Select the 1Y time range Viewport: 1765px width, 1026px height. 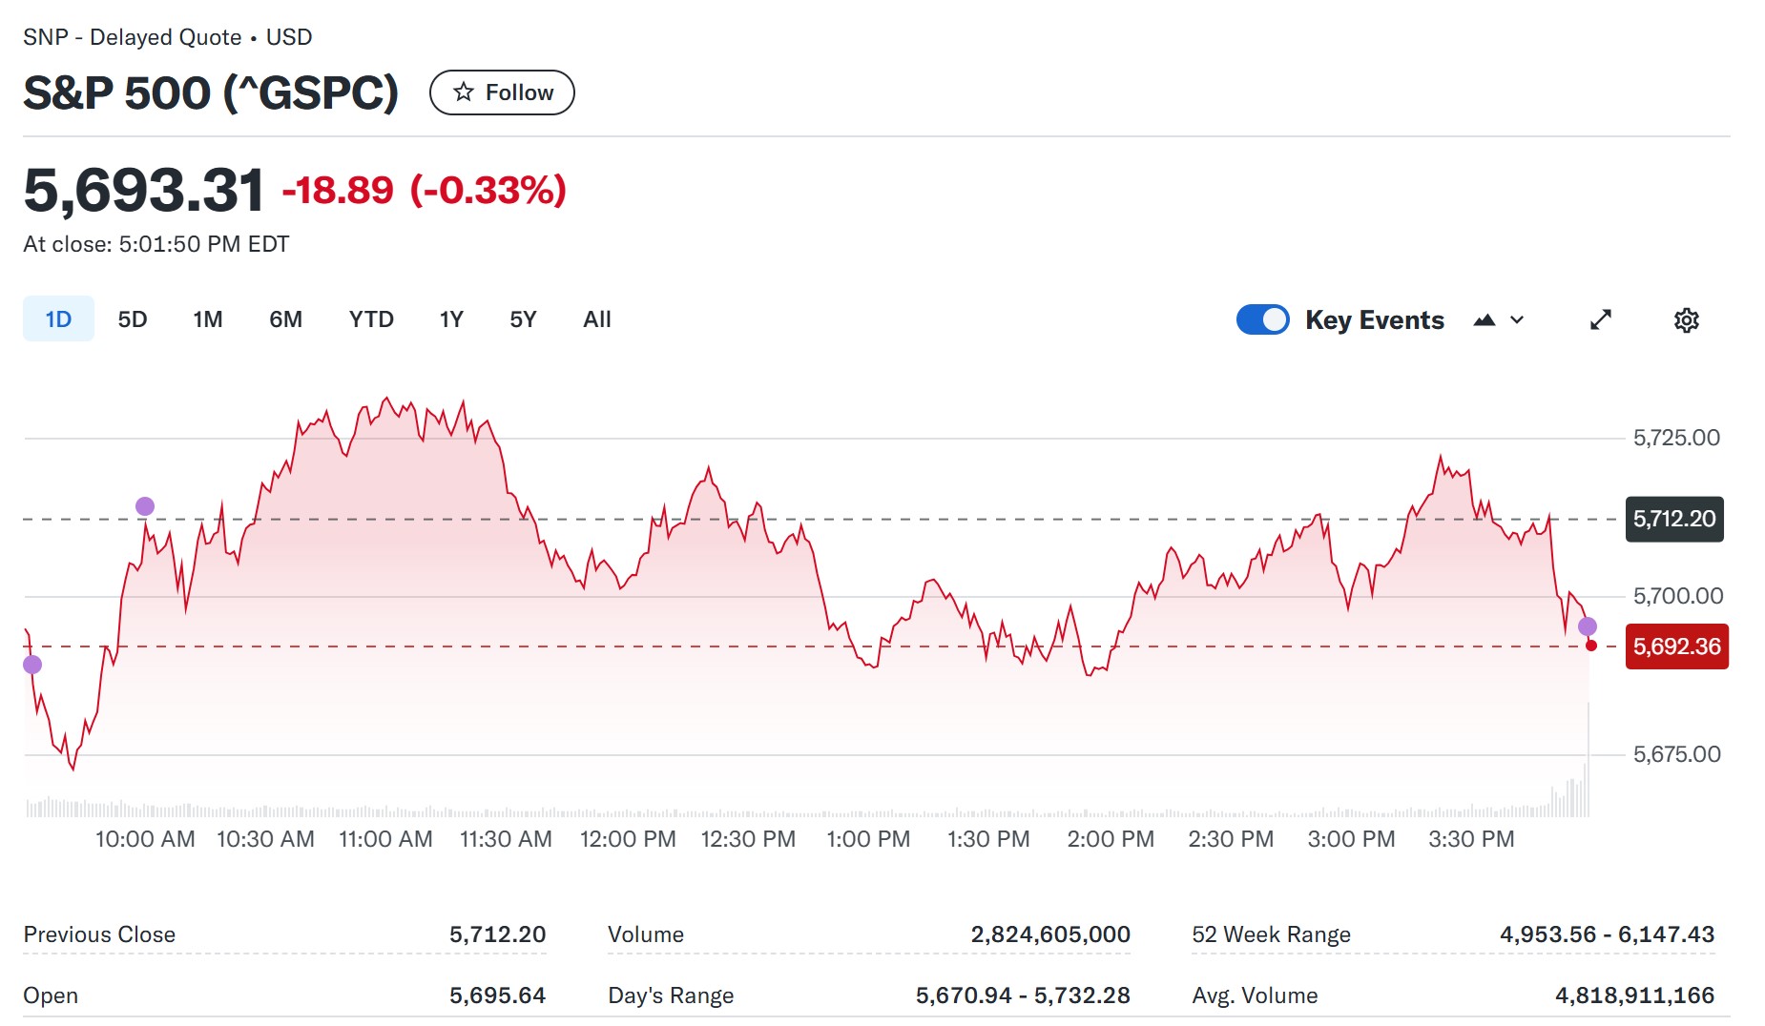pos(451,319)
